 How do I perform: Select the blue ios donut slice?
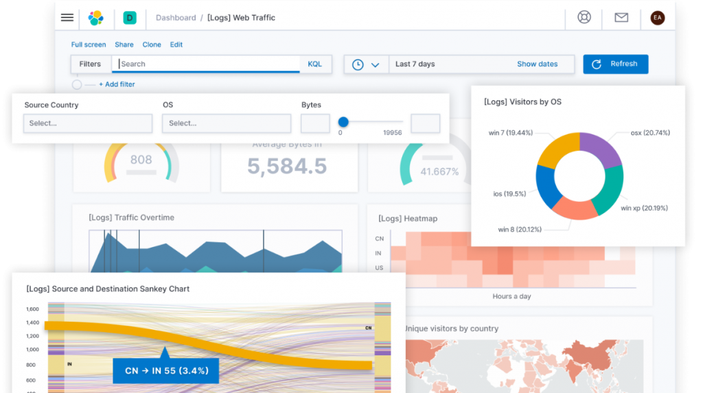point(546,187)
